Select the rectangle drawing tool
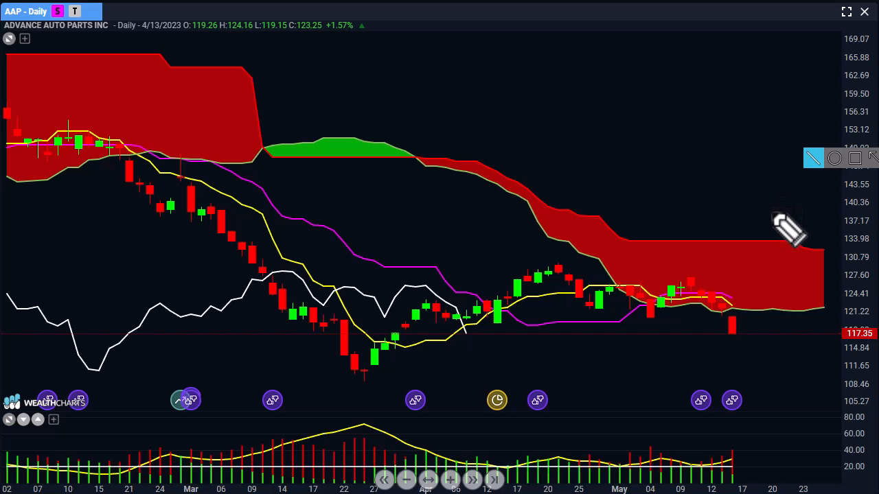Viewport: 879px width, 494px height. pos(855,158)
